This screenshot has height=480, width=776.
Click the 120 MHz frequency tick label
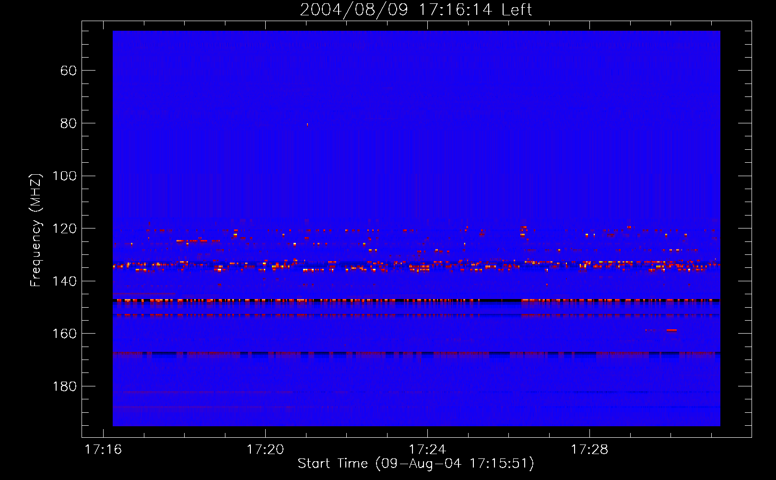64,228
